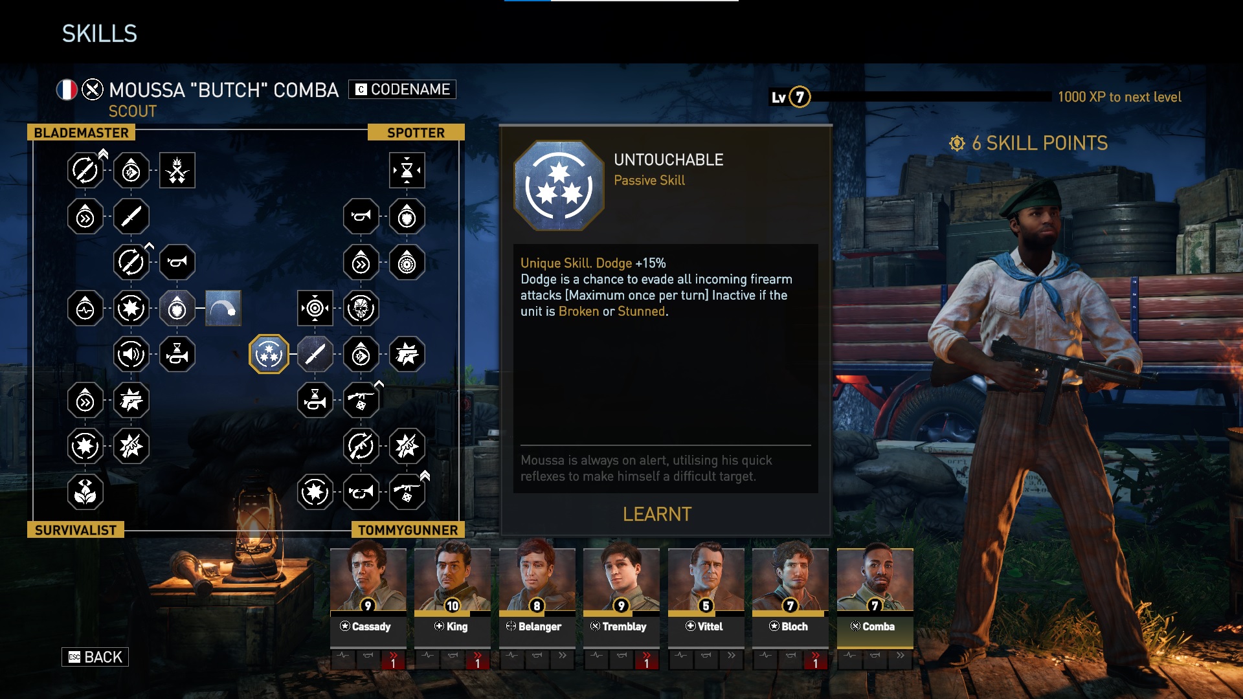Select the target crosshair square skill
Viewport: 1243px width, 699px height.
(315, 308)
